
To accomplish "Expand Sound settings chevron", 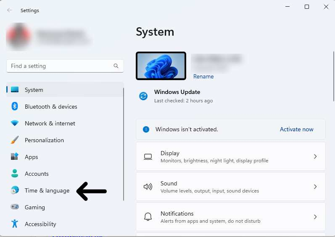I will tap(315, 187).
